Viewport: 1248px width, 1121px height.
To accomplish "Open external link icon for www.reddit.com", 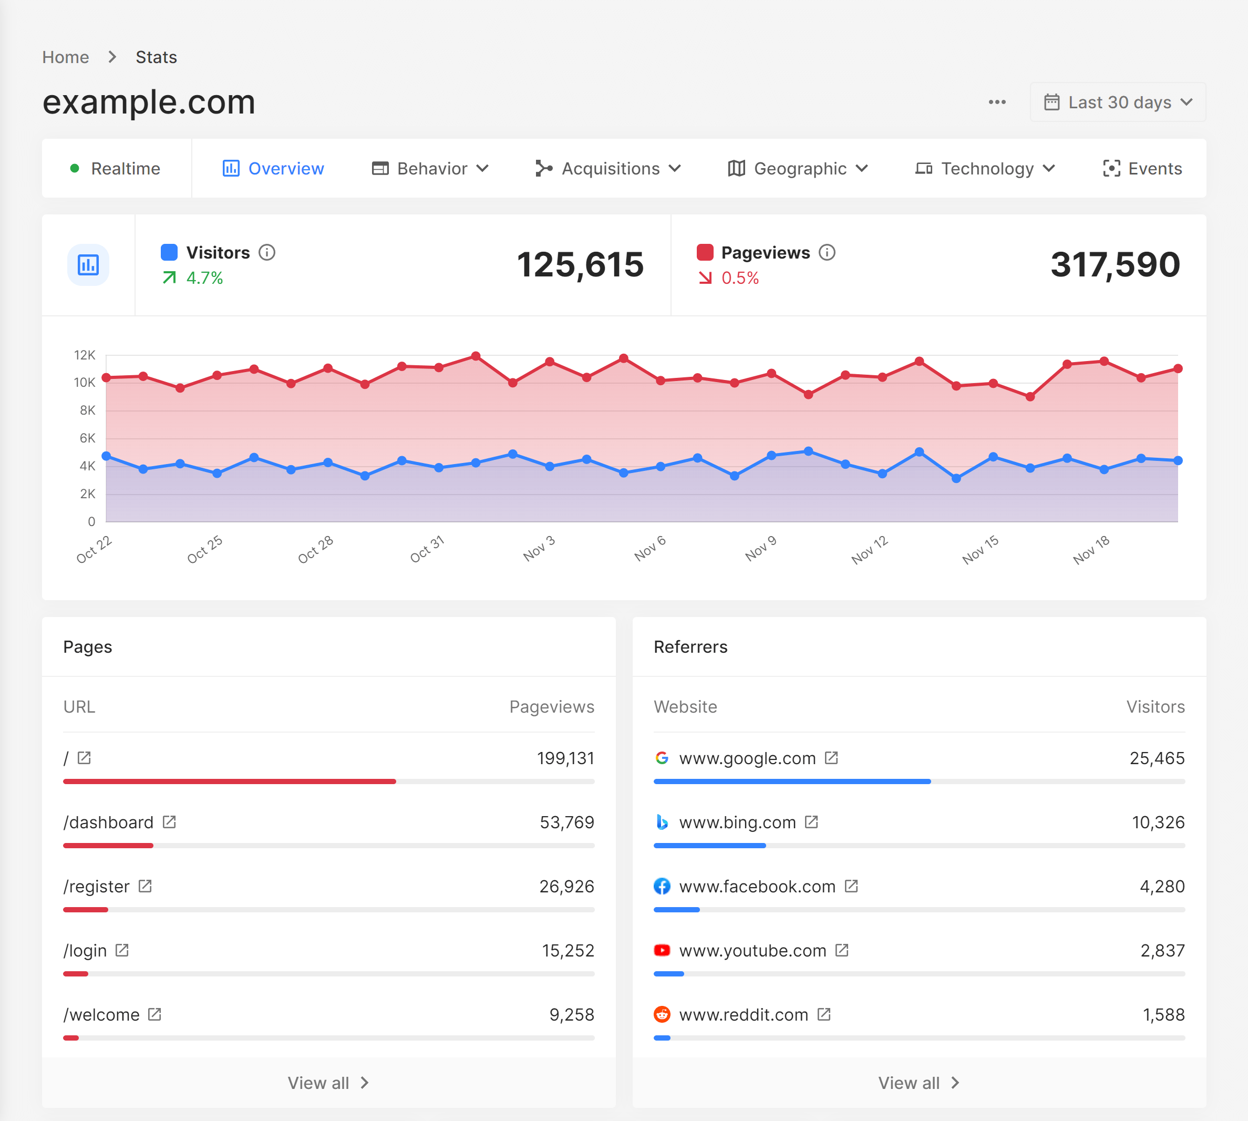I will (x=824, y=1014).
